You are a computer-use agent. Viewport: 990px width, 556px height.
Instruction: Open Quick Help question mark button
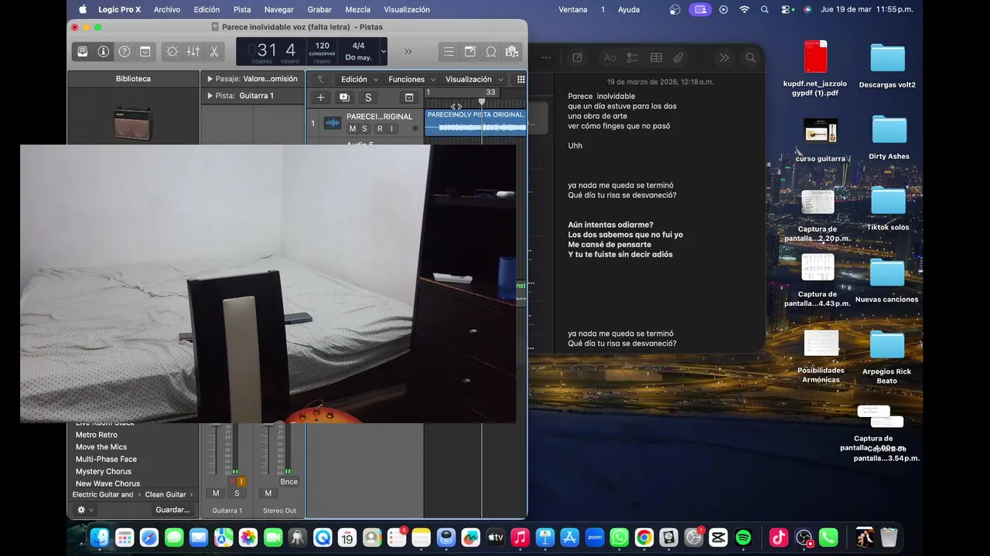click(x=124, y=52)
